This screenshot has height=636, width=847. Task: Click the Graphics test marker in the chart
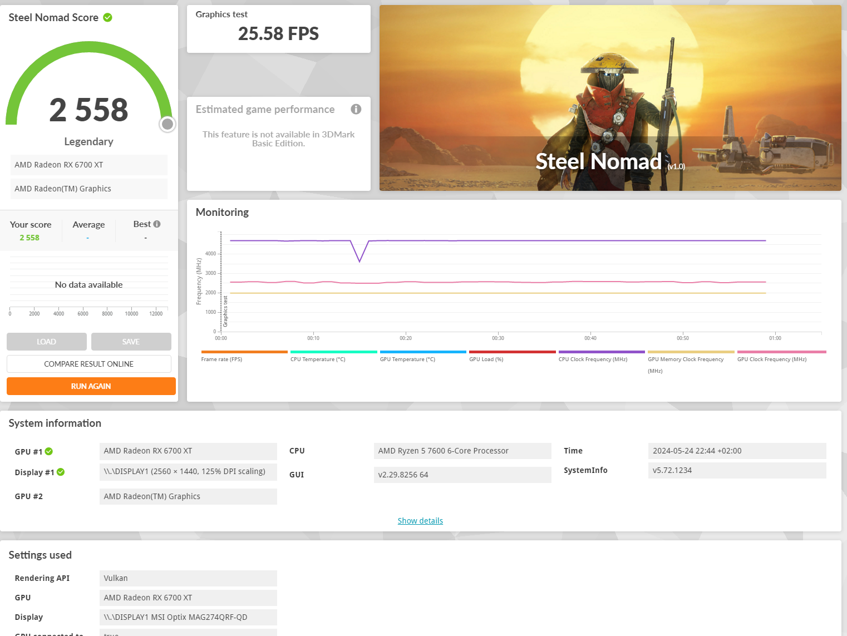[225, 311]
